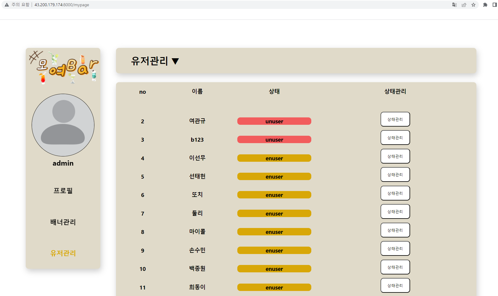The image size is (498, 296).
Task: Open the browser side panel icon
Action: [494, 5]
